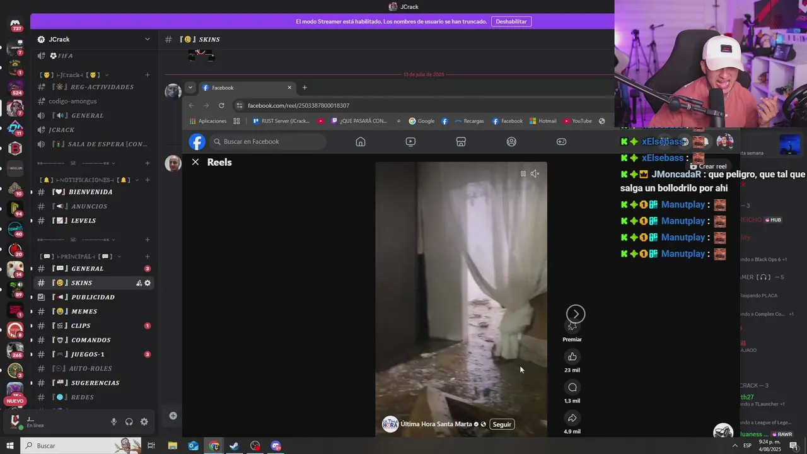Screen dimensions: 807x454
Task: Create invite for SKINS channel
Action: 139,283
